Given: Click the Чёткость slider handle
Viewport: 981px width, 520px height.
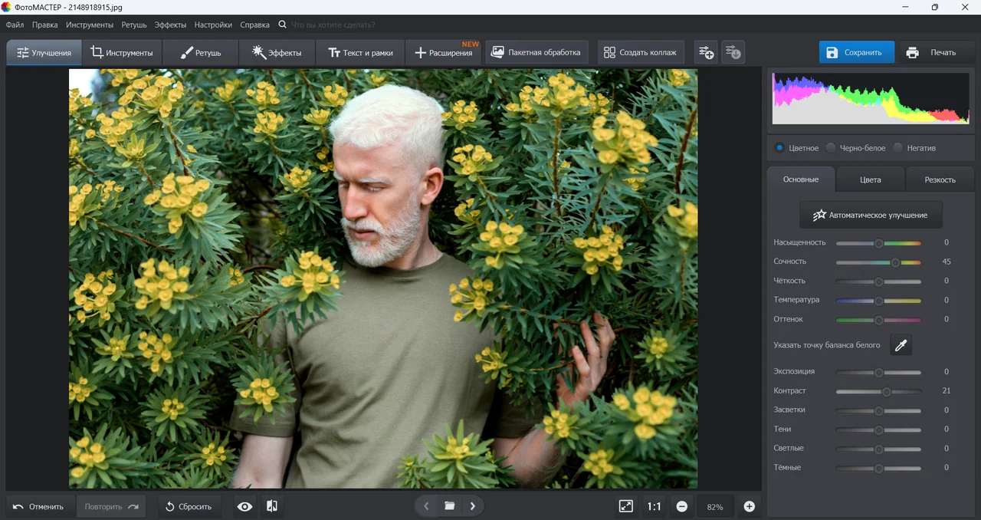Looking at the screenshot, I should (x=879, y=281).
